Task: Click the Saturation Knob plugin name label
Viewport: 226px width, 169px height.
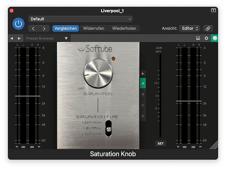Action: [113, 154]
